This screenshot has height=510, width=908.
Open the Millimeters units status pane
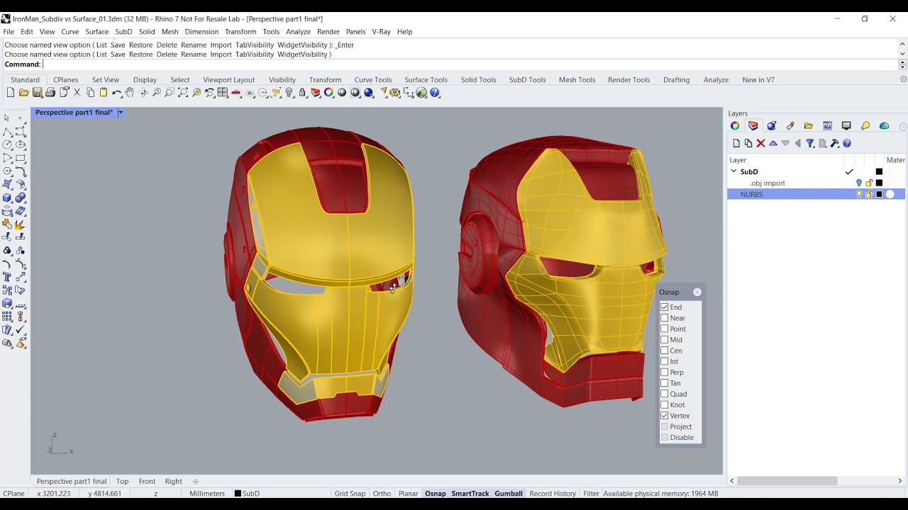pyautogui.click(x=207, y=494)
